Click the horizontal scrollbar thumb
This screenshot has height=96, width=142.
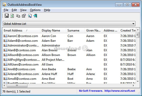pyautogui.click(x=17, y=85)
